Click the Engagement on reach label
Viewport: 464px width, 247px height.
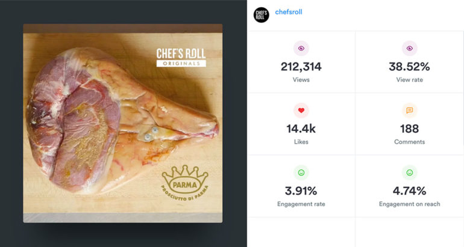[x=410, y=204]
